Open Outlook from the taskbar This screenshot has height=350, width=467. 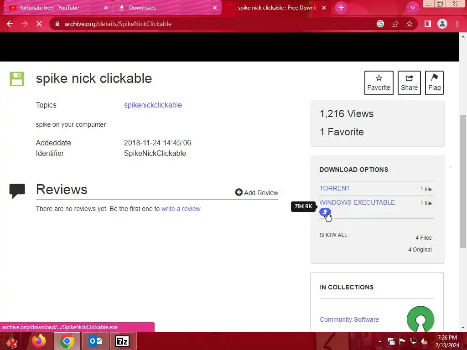(x=95, y=341)
